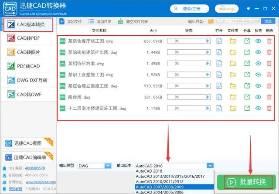Choose AutoCAD 2004/2005/2006 option
Viewport: 279px width, 194px height.
click(x=174, y=192)
